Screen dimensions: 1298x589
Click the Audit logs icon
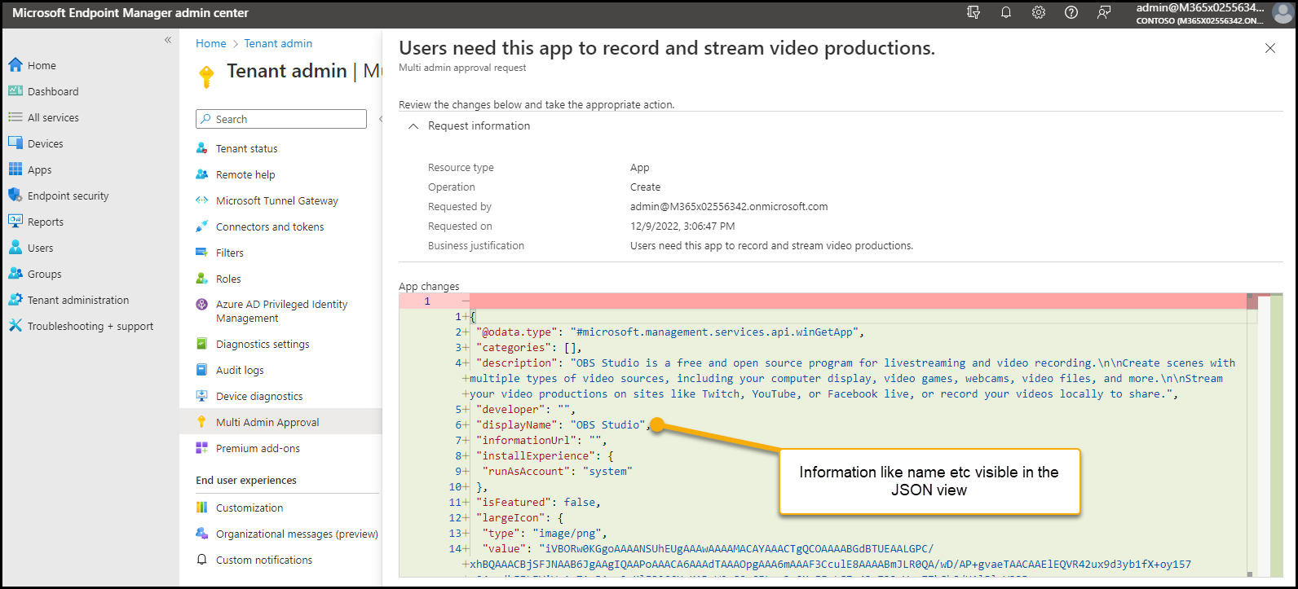202,370
